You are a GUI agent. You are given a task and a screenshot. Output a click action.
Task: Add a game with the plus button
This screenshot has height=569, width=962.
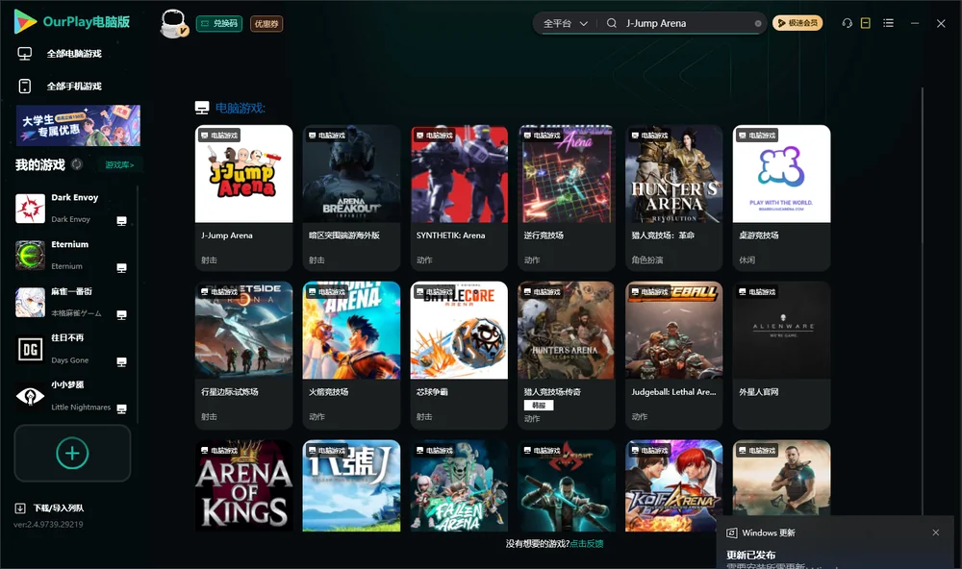point(72,453)
